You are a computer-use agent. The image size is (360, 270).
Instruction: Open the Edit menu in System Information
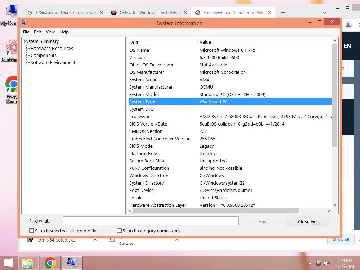click(37, 32)
